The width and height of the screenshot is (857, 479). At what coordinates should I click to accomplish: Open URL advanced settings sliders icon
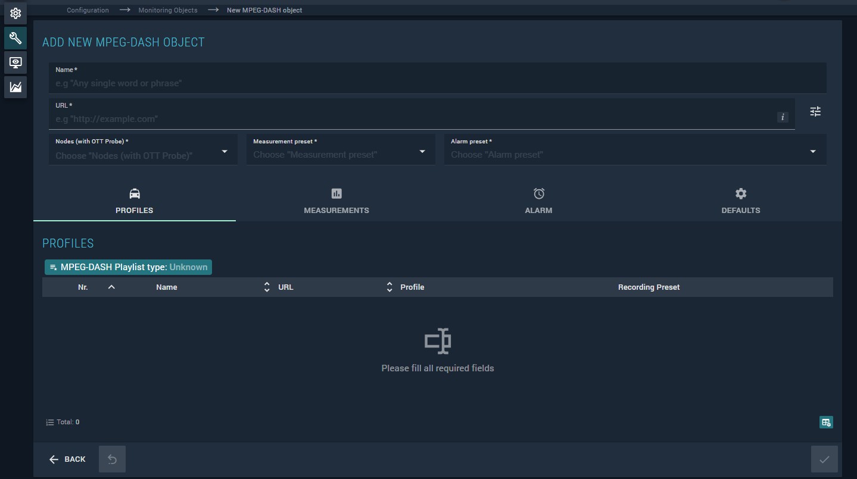[x=815, y=111]
